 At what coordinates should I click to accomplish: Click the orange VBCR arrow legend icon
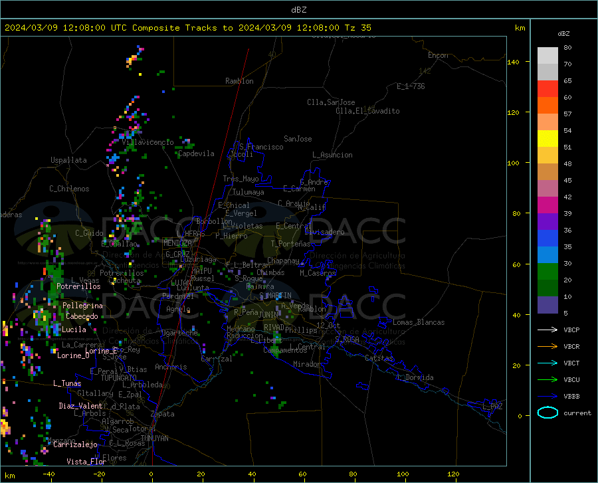coord(548,347)
